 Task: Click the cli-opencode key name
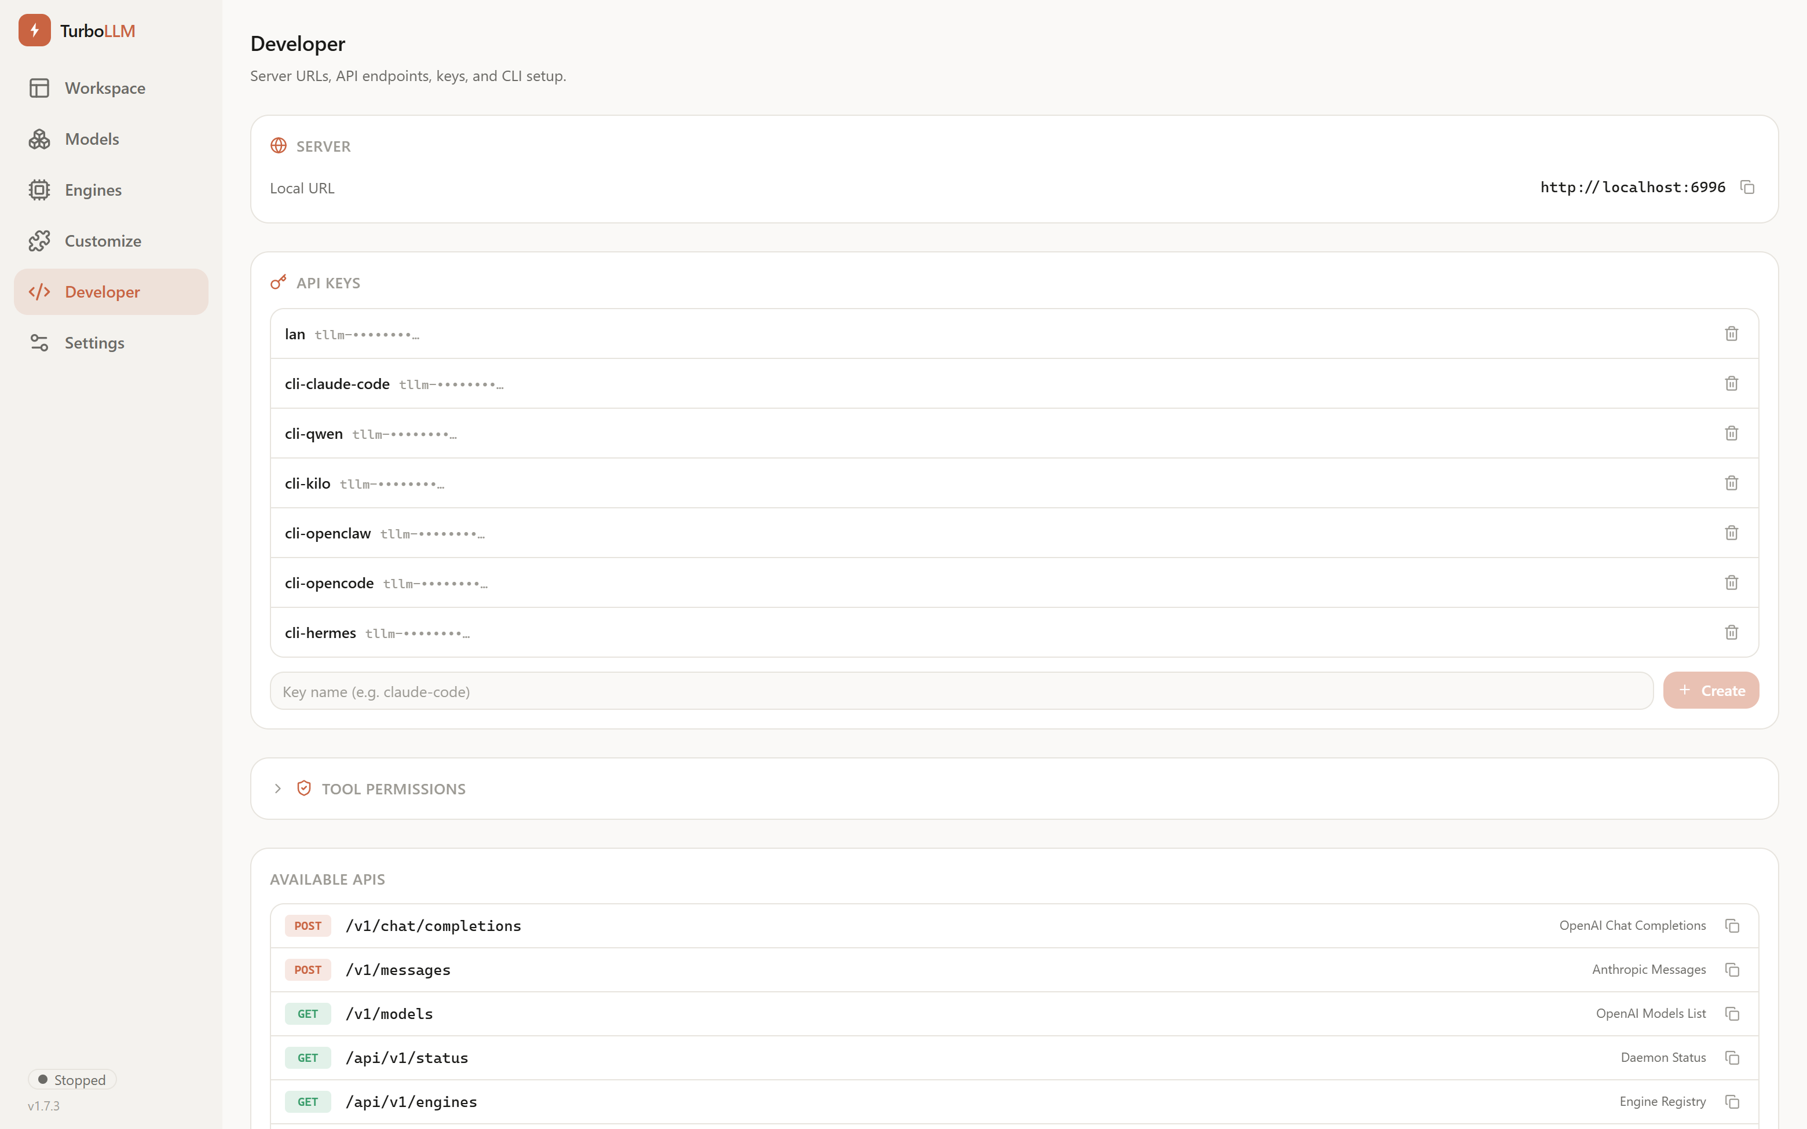(330, 583)
